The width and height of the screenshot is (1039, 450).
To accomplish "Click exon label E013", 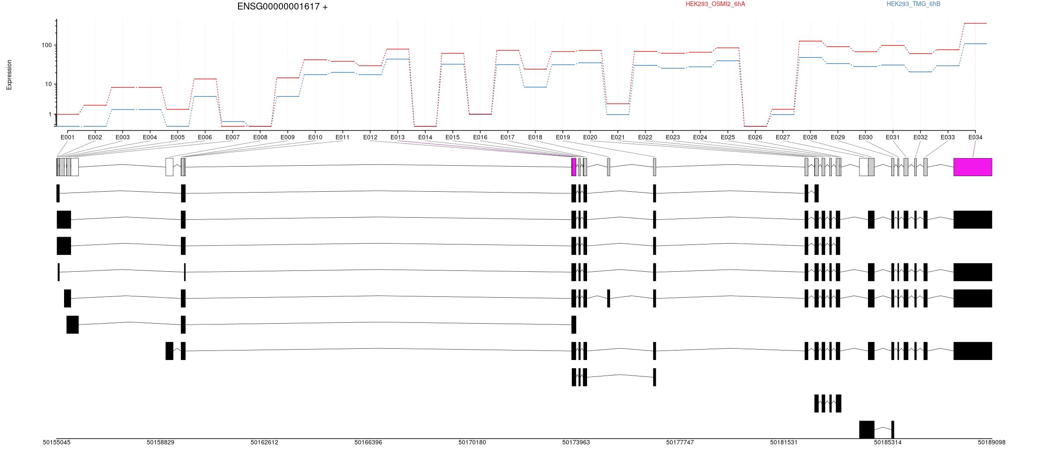I will [397, 137].
